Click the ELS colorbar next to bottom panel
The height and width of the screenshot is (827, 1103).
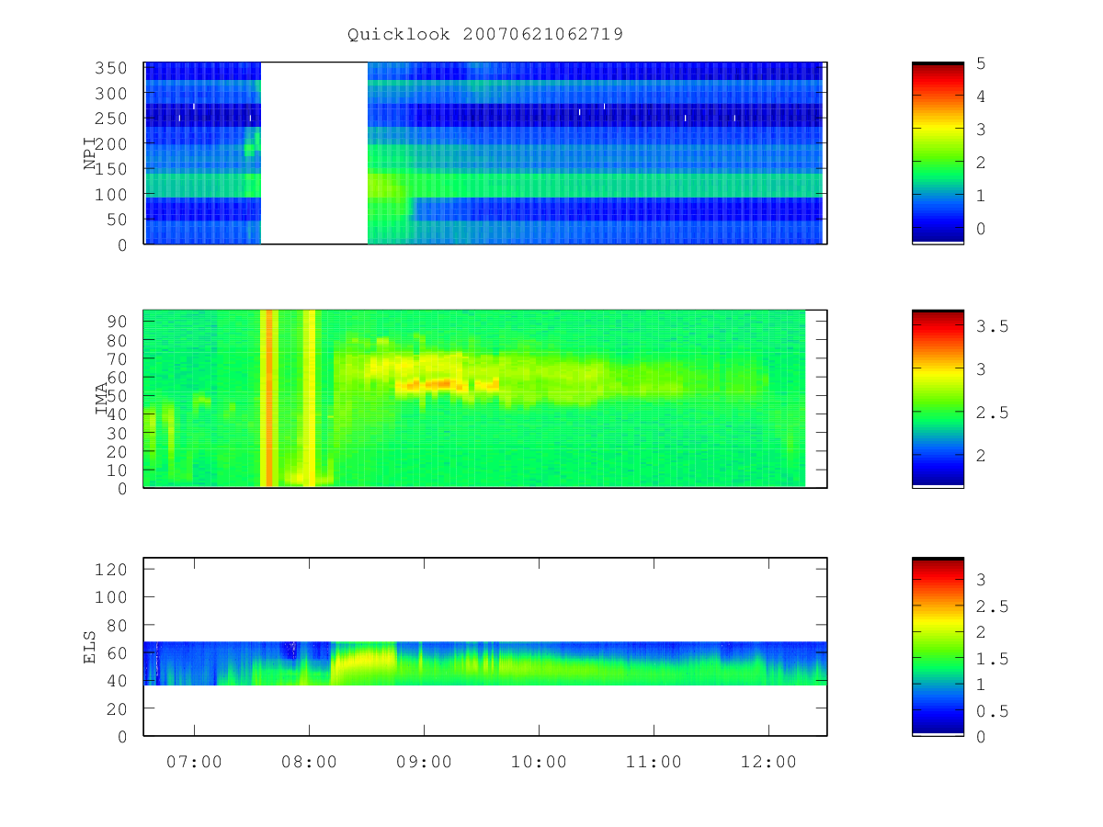(938, 647)
